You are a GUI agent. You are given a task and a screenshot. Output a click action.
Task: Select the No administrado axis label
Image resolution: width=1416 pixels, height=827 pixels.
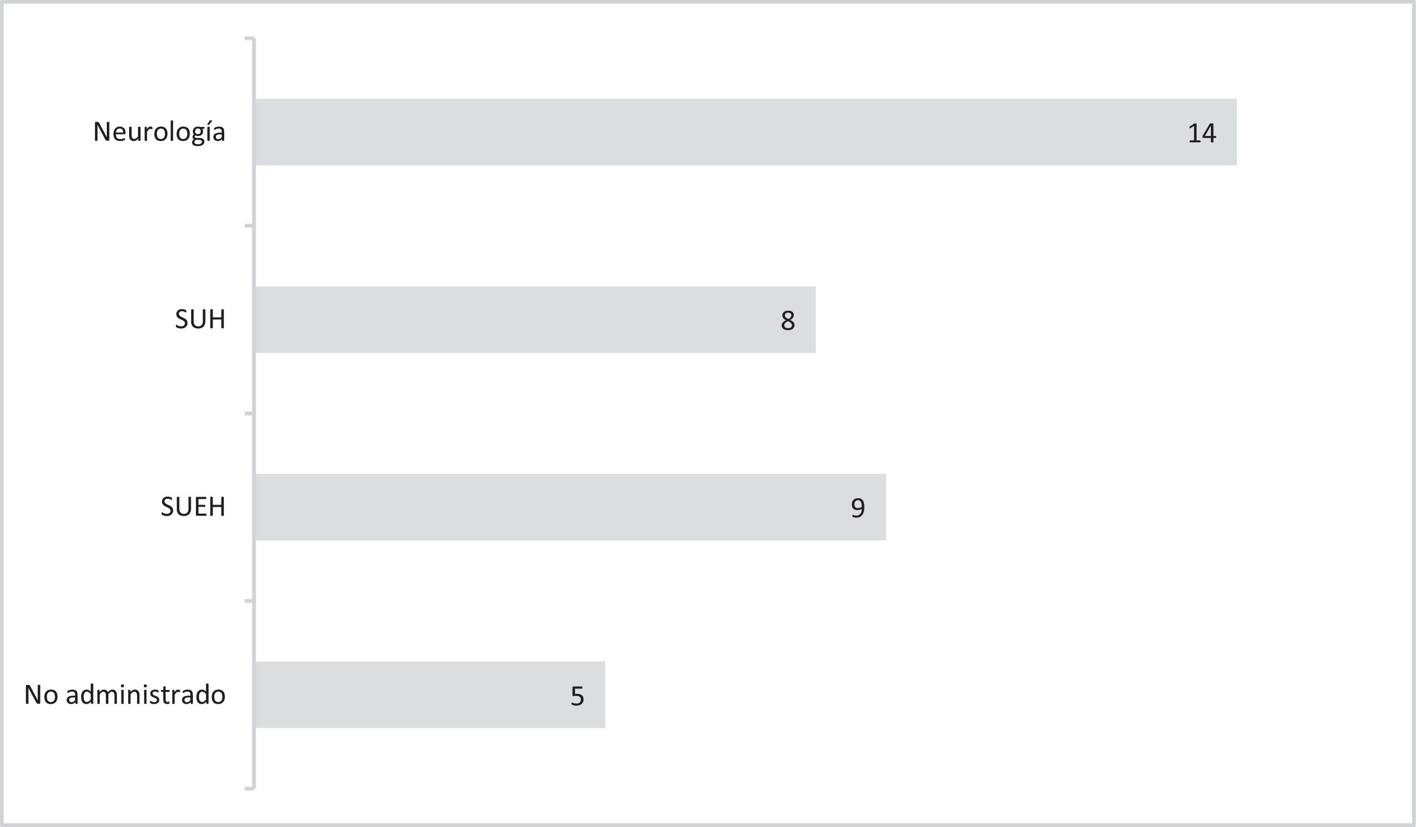tap(125, 695)
